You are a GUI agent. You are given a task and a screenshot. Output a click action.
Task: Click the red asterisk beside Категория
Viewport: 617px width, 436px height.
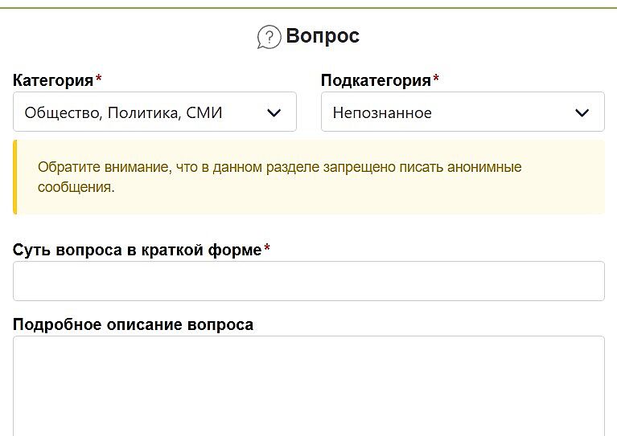coord(99,79)
